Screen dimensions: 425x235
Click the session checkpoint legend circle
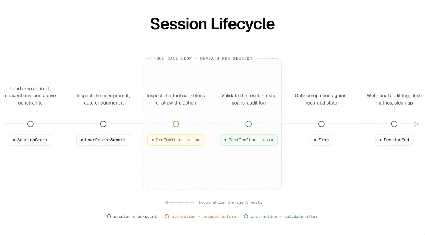click(109, 216)
